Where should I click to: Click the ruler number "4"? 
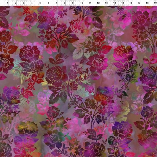pos(32,3)
